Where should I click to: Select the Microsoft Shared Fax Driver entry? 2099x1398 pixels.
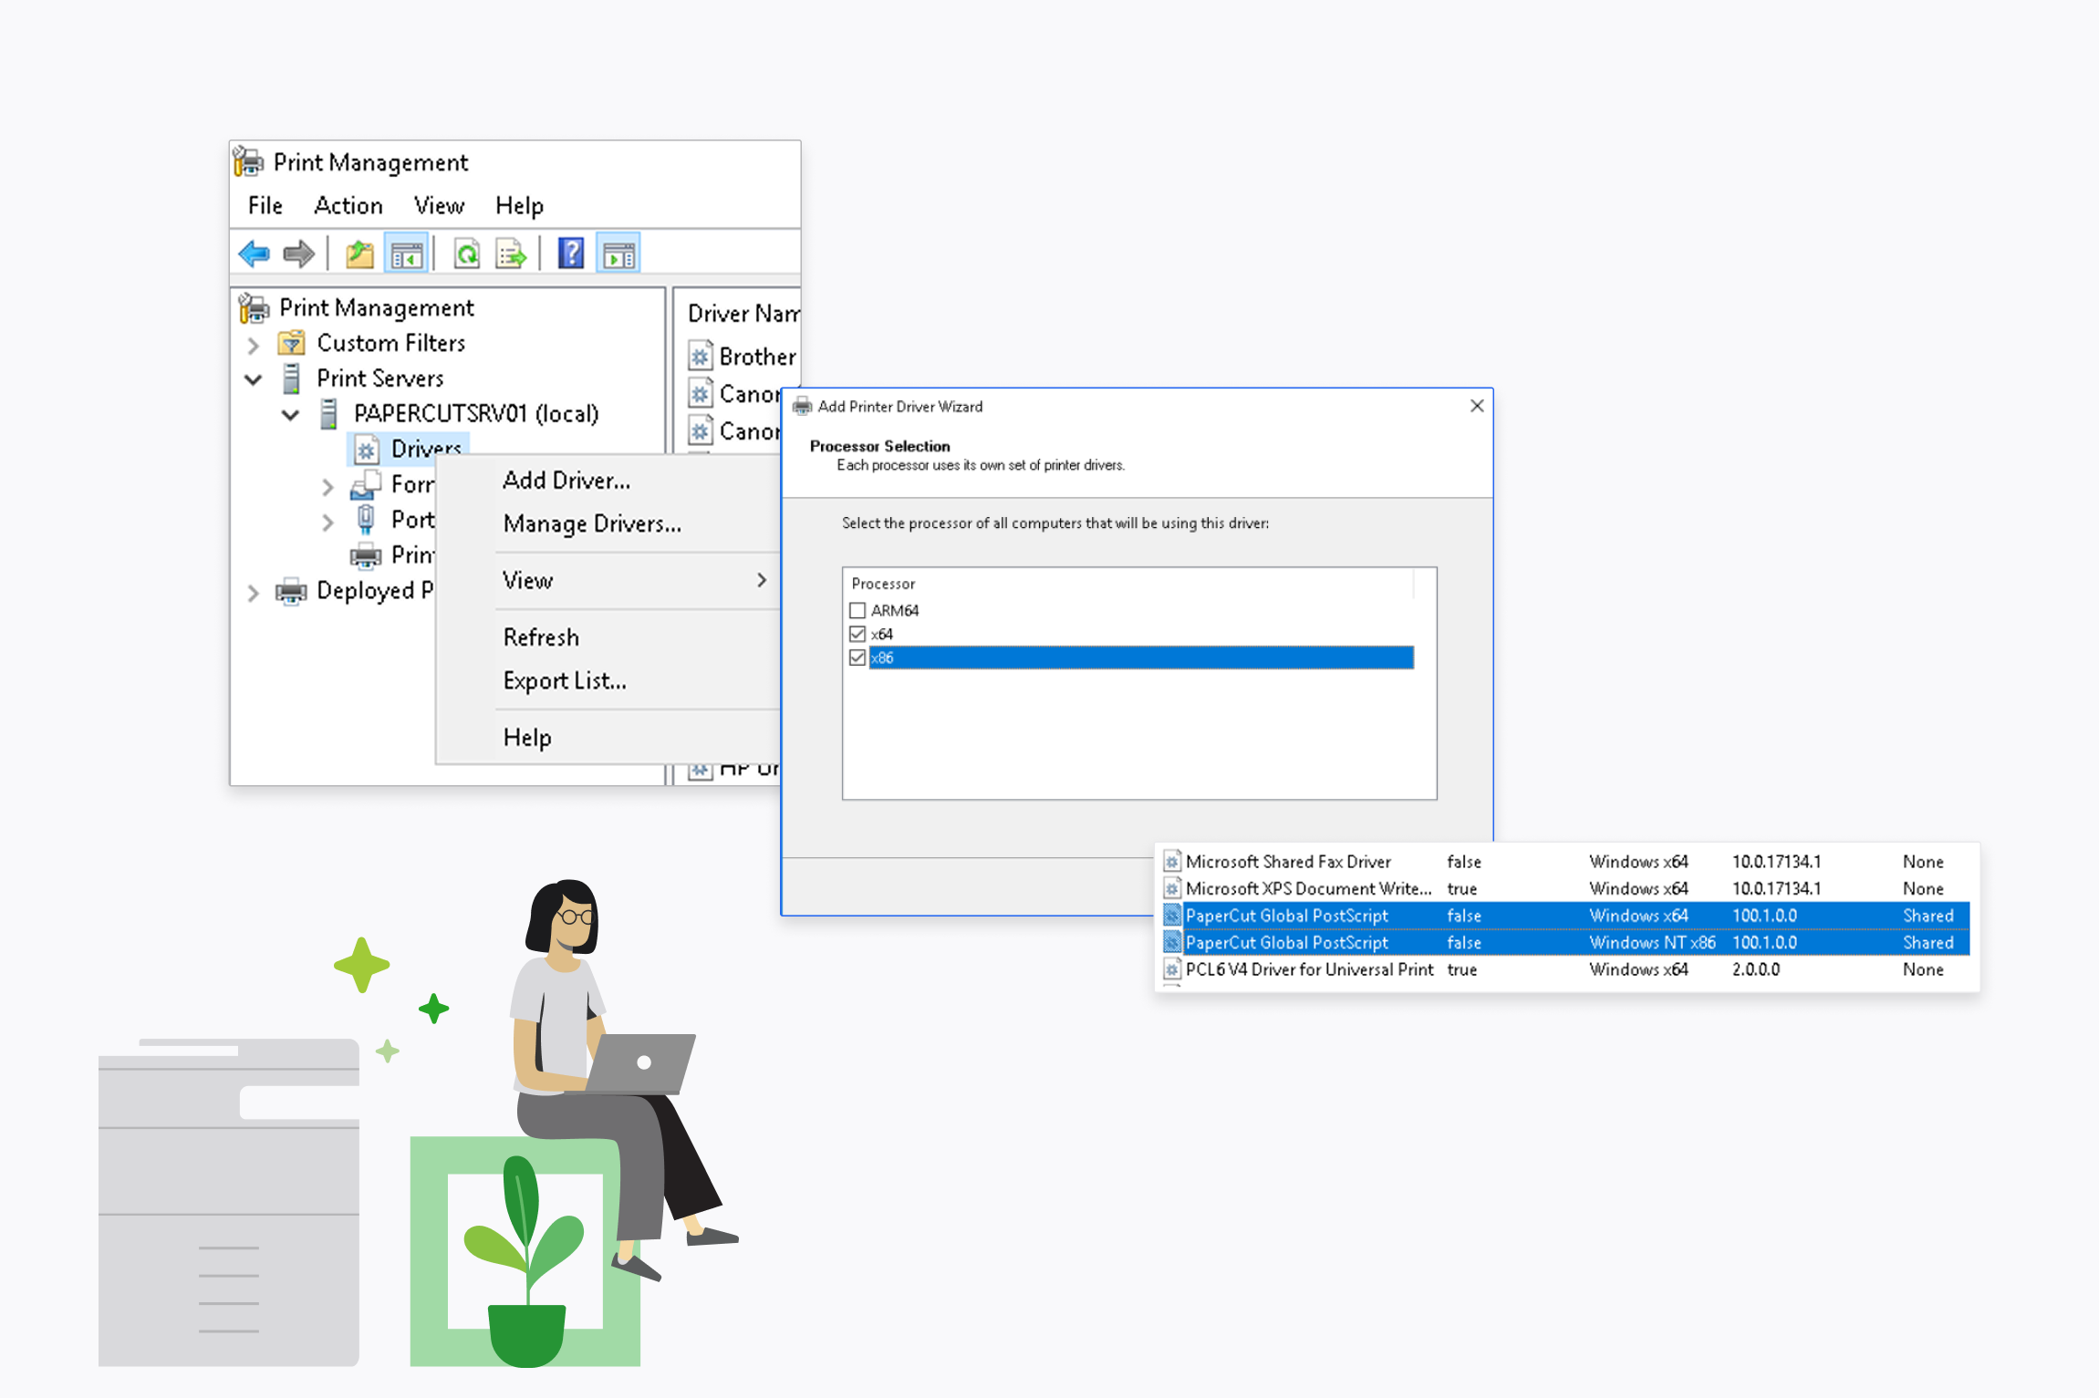point(1286,861)
